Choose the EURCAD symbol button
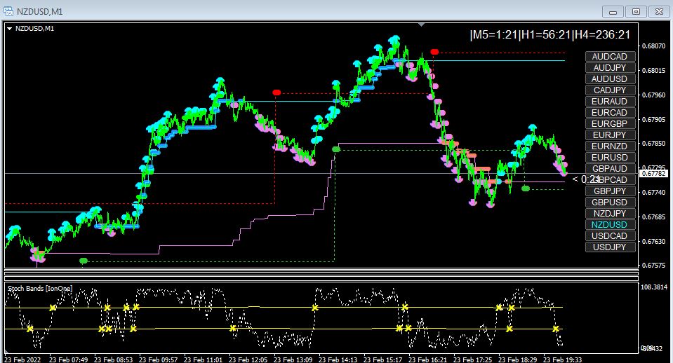Viewport: 673px width, 363px height. point(610,112)
